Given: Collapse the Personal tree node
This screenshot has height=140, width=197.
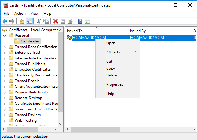Looking at the screenshot, I should click(5, 36).
